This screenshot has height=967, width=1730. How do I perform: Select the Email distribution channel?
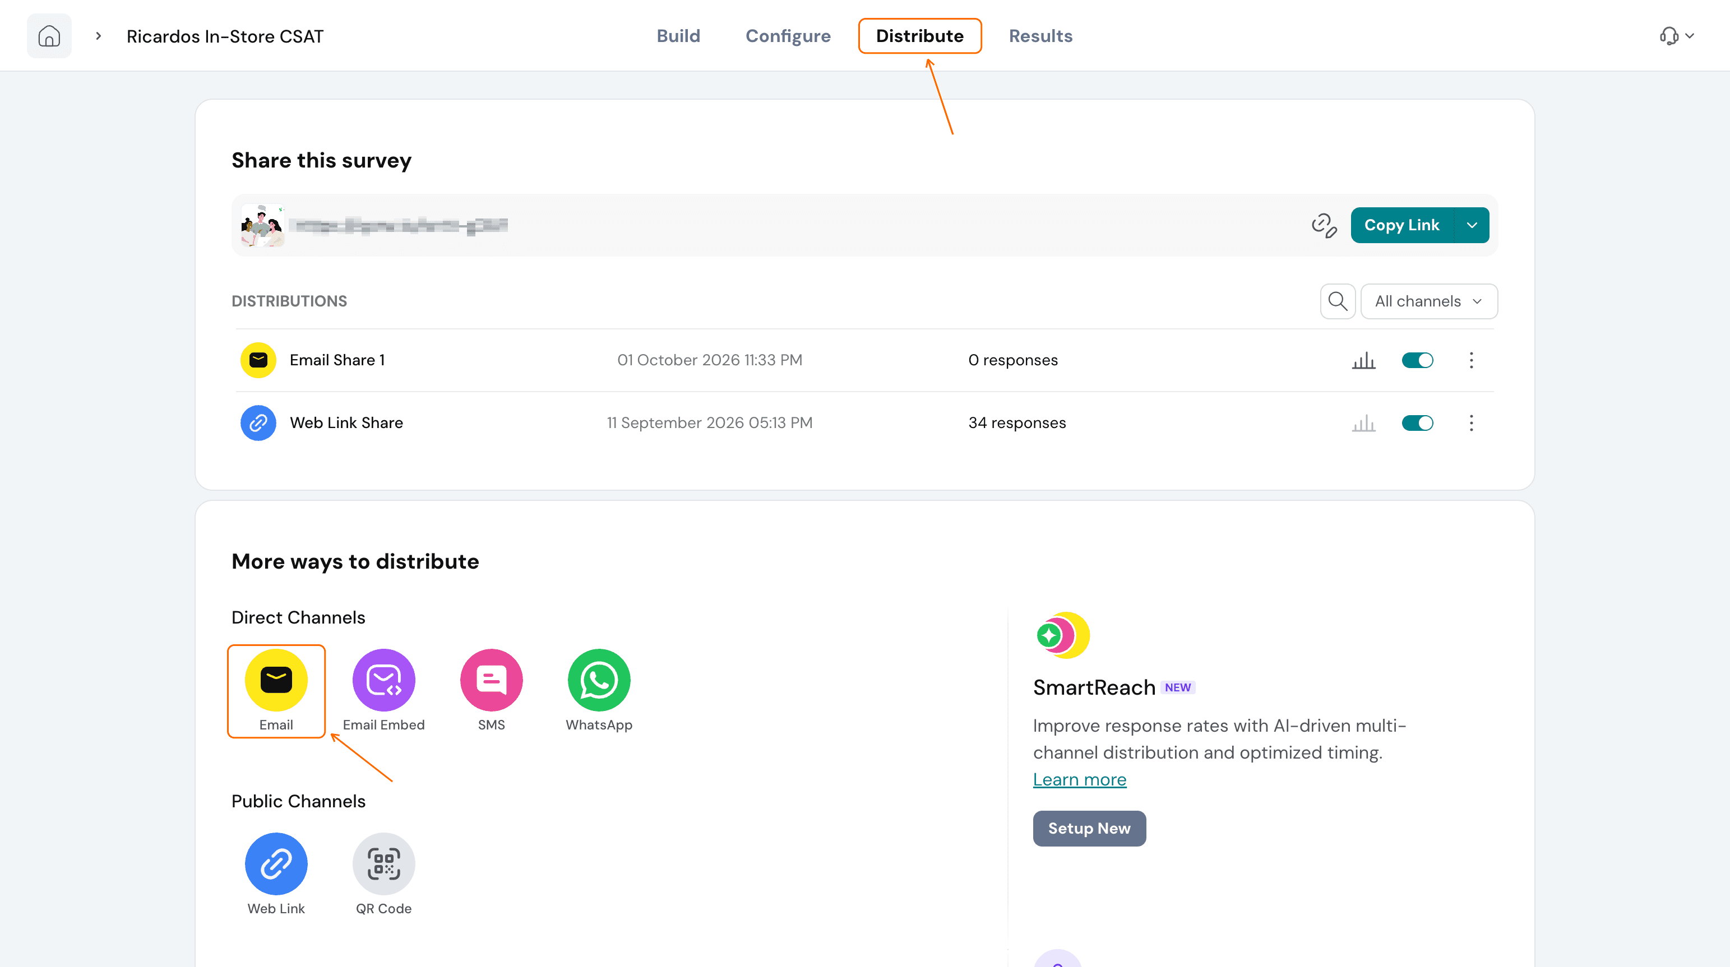tap(276, 691)
